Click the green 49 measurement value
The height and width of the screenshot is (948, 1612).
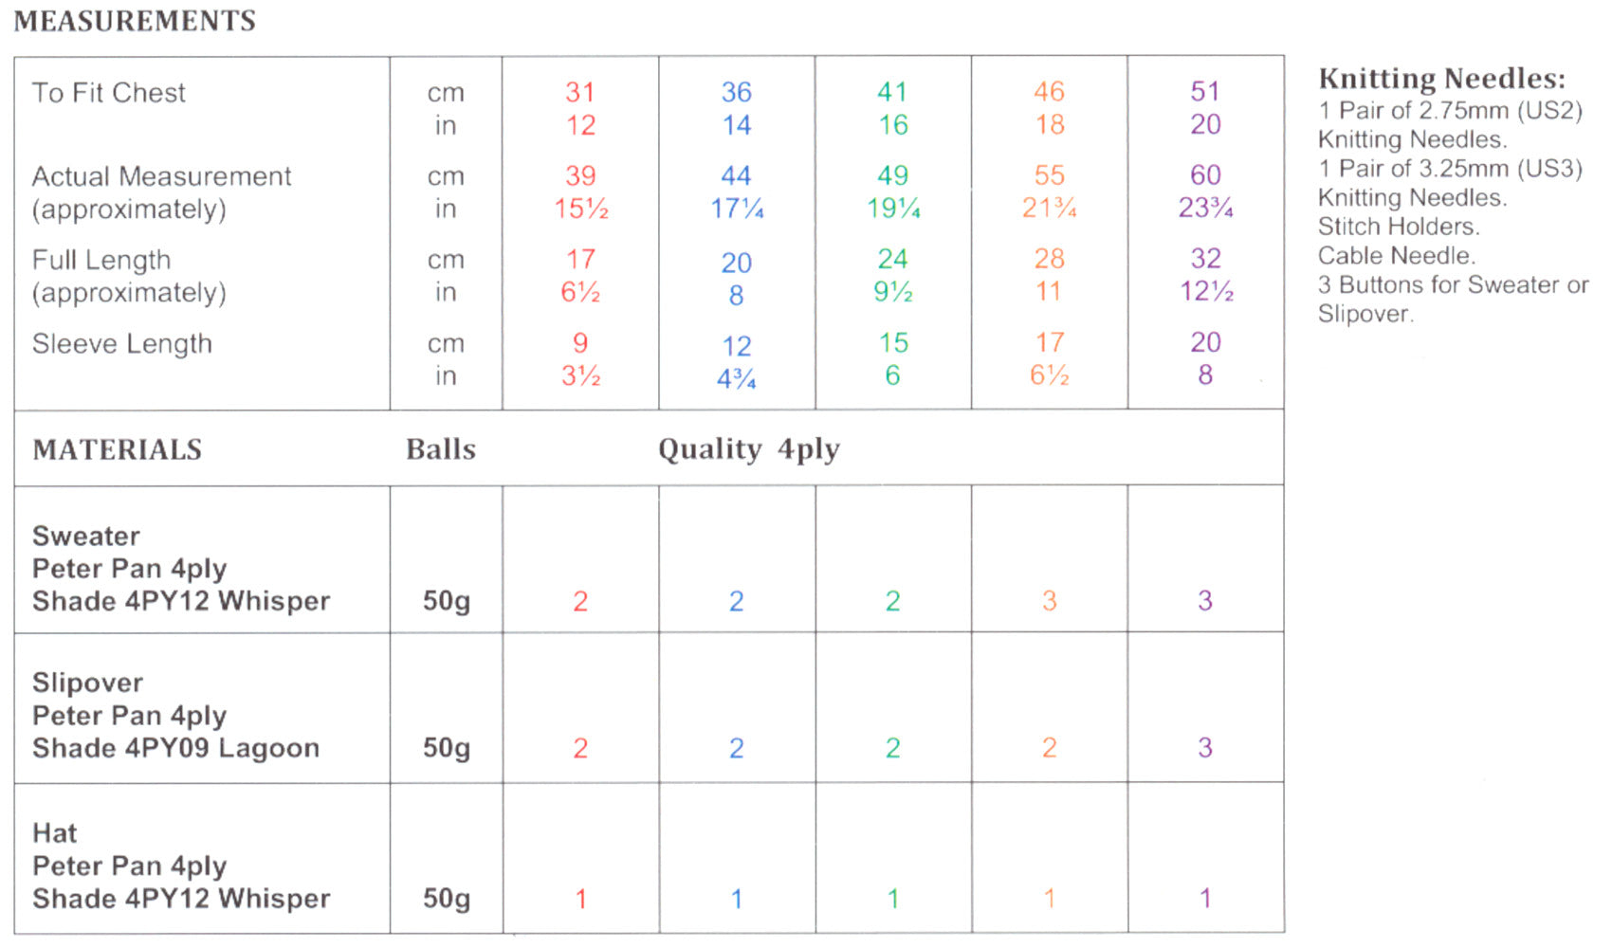coord(892,175)
